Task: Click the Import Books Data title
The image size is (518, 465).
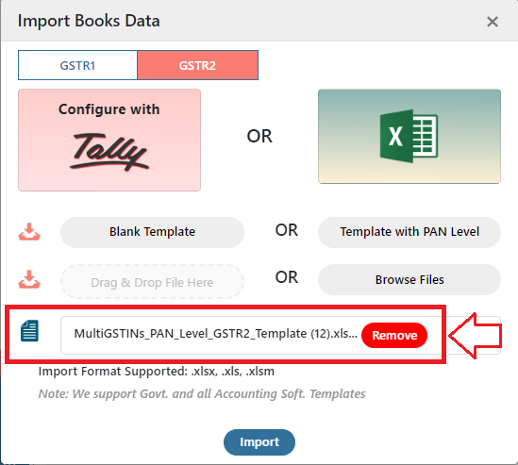Action: 89,21
